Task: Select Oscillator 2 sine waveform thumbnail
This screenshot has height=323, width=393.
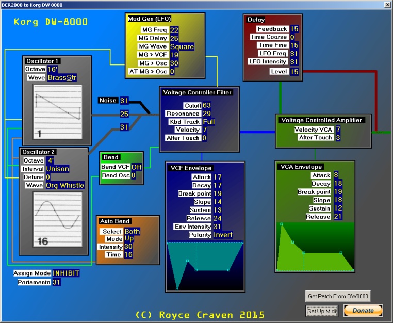Action: pos(58,219)
